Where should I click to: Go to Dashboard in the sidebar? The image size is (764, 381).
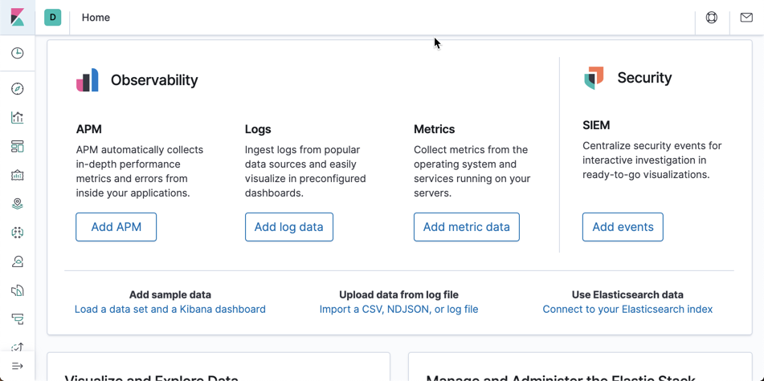[18, 147]
